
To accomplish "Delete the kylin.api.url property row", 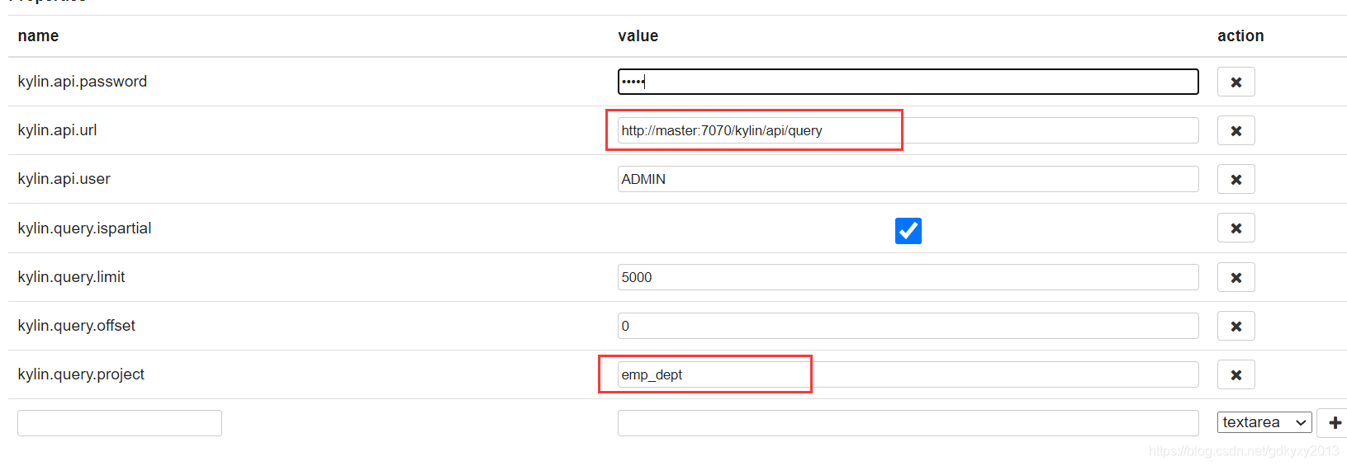I will click(1236, 131).
